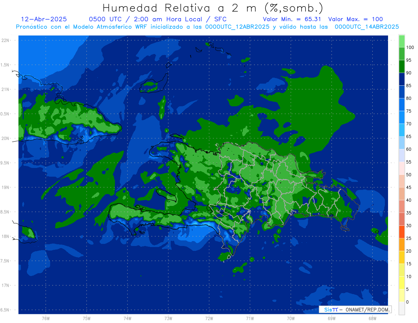Viewport: 418px width, 323px height.
Task: Click the '20N' latitude label
Action: click(x=5, y=138)
